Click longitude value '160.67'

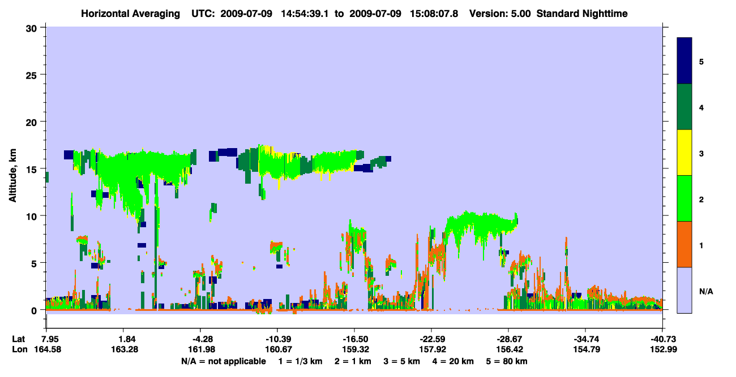277,349
